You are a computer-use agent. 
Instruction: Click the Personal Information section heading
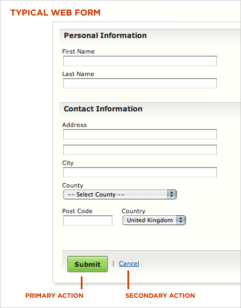(106, 35)
